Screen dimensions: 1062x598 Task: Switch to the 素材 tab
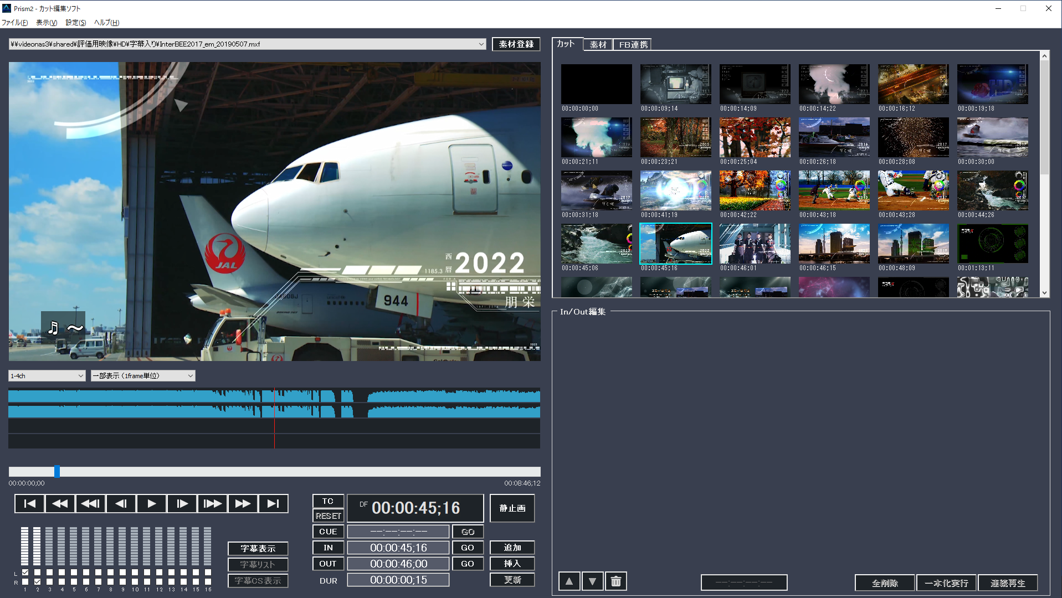(598, 45)
